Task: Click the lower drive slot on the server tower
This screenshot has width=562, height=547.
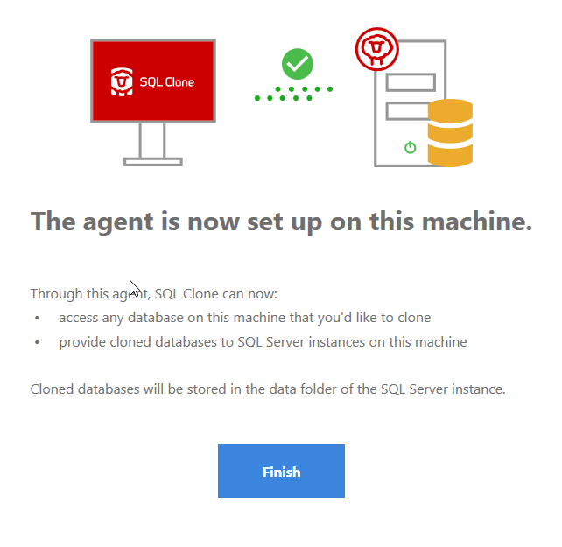Action: [407, 111]
